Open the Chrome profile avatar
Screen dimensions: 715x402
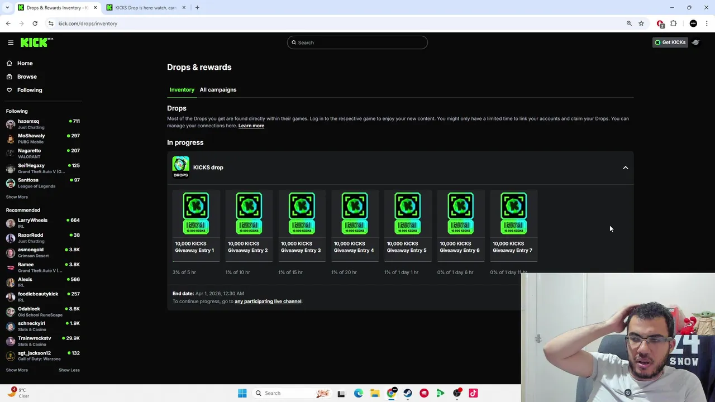(x=693, y=23)
